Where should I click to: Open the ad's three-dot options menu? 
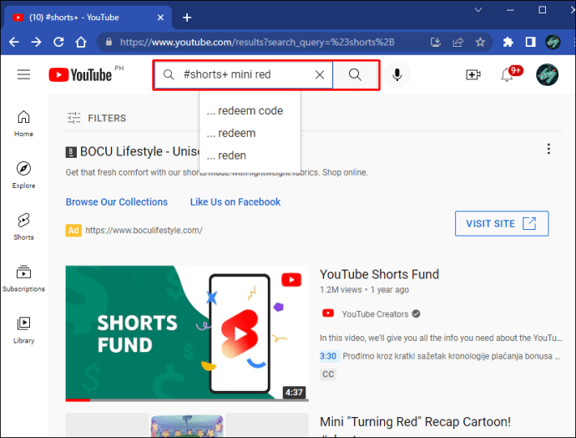point(548,149)
